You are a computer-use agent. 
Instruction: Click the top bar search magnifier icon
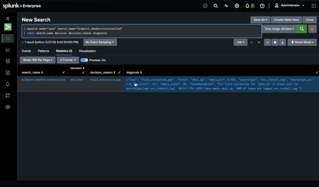click(x=216, y=6)
